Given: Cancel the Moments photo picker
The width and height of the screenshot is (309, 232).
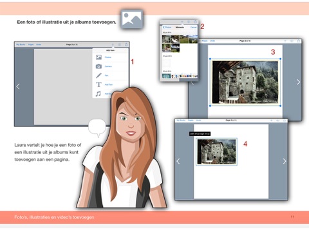Looking at the screenshot, I should click(x=194, y=27).
